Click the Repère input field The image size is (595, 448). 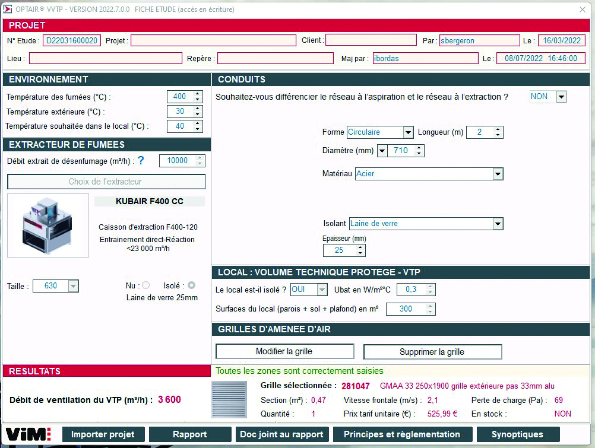tap(276, 58)
